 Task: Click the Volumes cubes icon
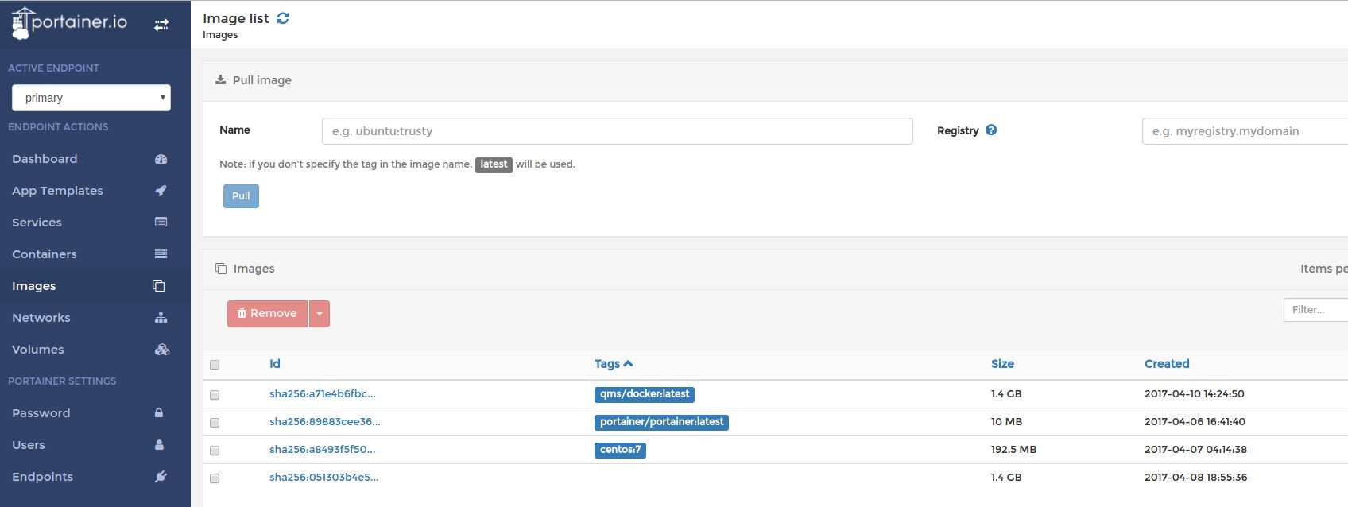[x=162, y=350]
